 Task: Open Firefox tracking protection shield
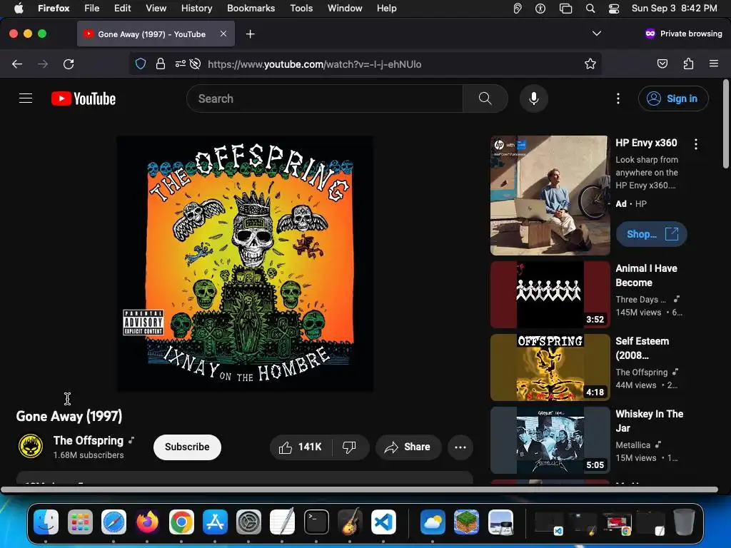click(141, 64)
